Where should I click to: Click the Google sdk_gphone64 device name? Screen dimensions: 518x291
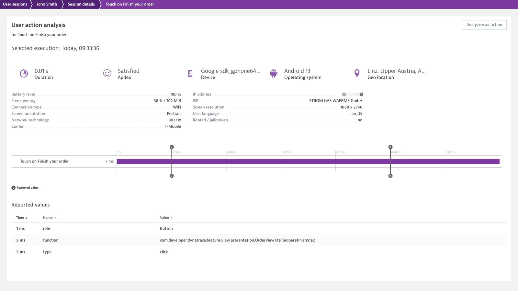[x=231, y=71]
